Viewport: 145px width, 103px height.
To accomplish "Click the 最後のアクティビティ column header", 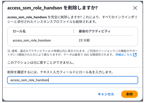I will [x=94, y=31].
